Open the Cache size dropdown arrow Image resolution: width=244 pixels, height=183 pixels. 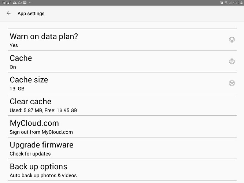(232, 83)
